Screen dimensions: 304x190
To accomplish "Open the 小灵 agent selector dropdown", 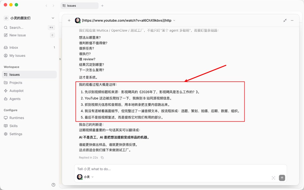I will tap(85, 177).
